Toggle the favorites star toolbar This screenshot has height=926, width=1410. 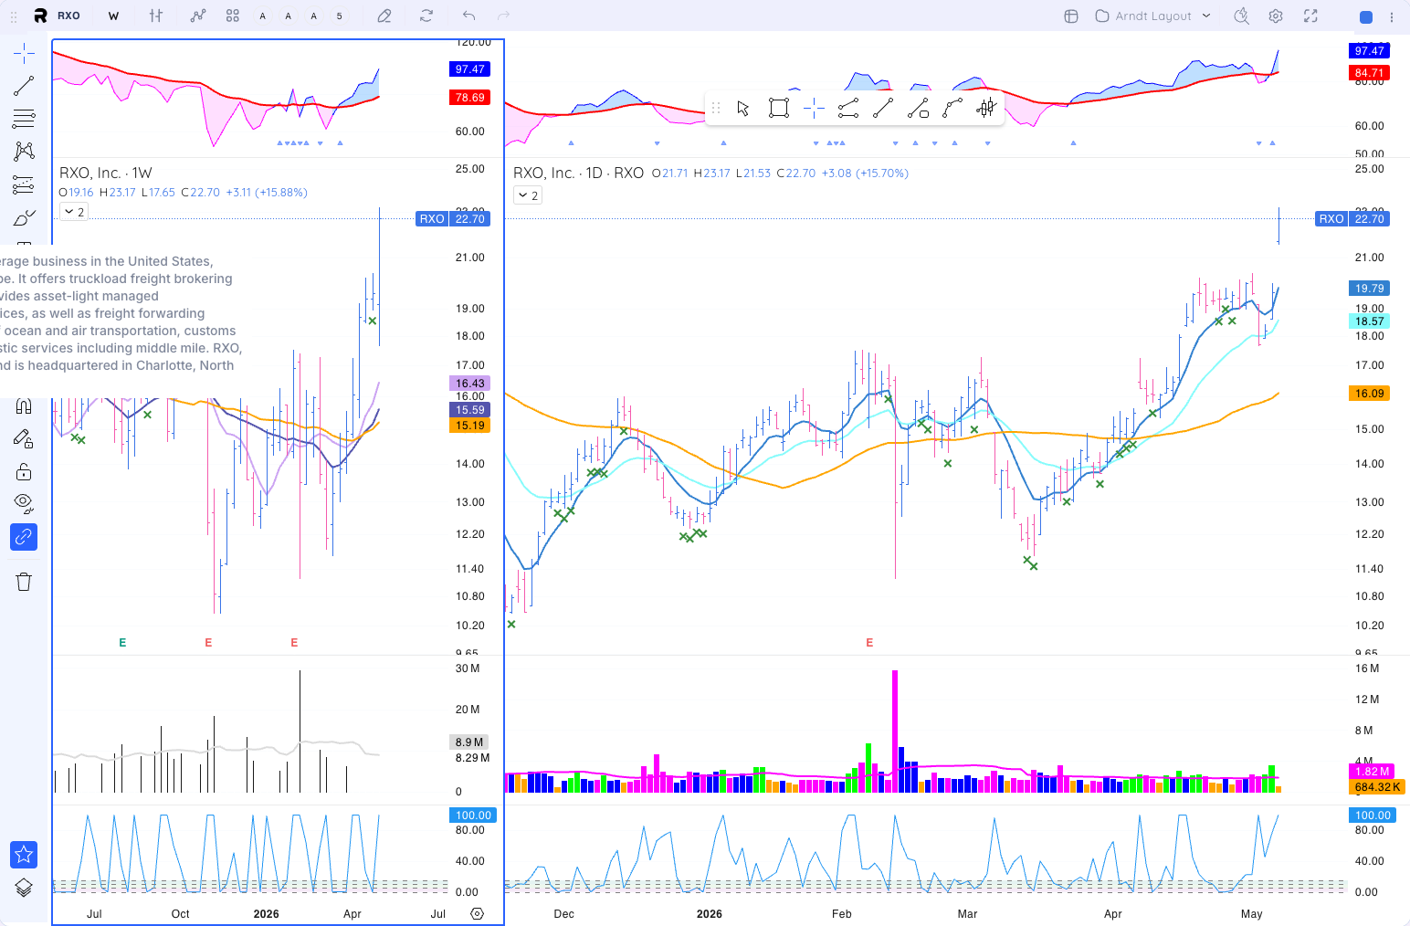click(24, 855)
